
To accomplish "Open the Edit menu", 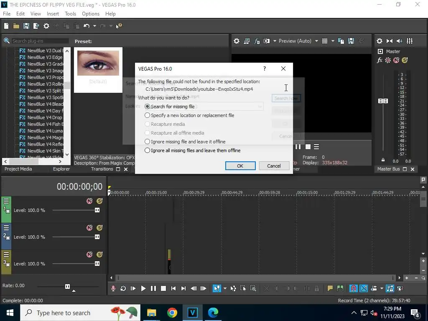I will pos(20,14).
